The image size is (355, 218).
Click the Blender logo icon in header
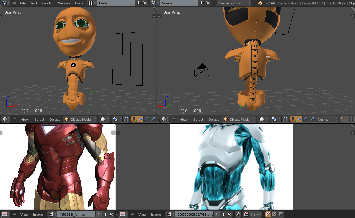point(260,3)
